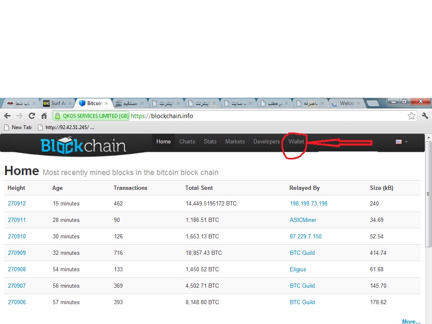The width and height of the screenshot is (432, 324).
Task: Bookmark this page with the star icon
Action: (411, 116)
